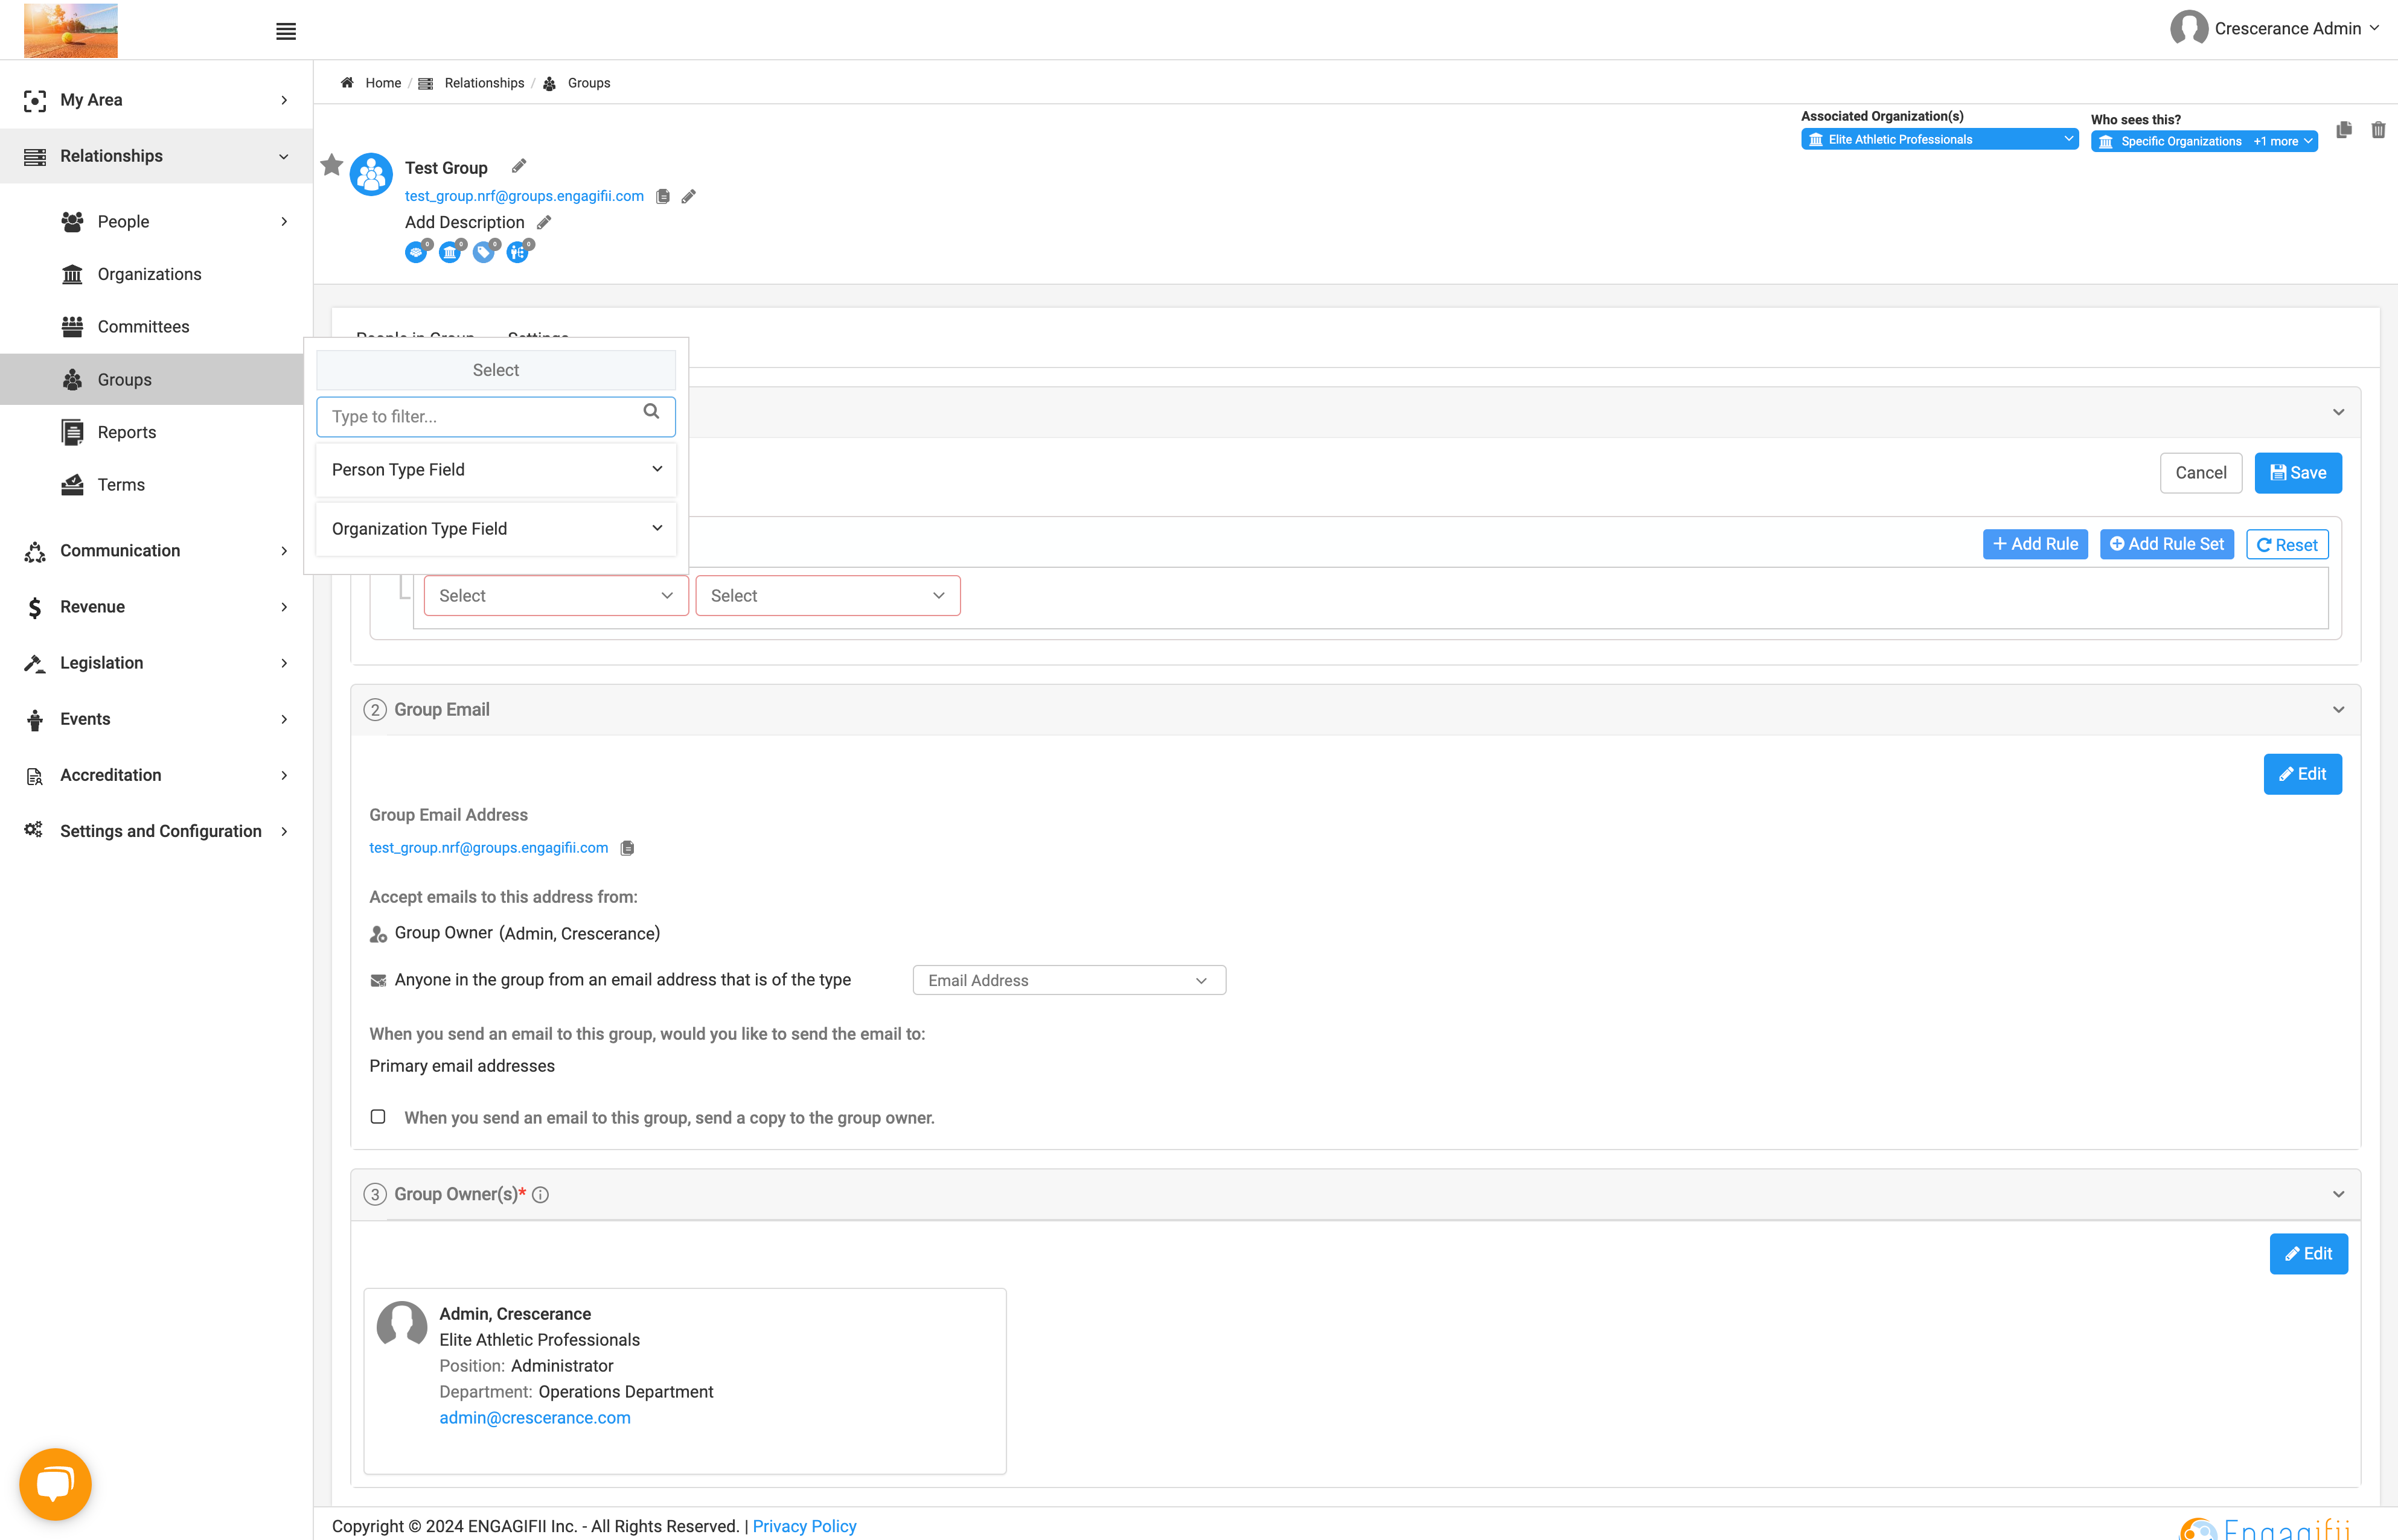
Task: Open the chat support widget
Action: (55, 1484)
